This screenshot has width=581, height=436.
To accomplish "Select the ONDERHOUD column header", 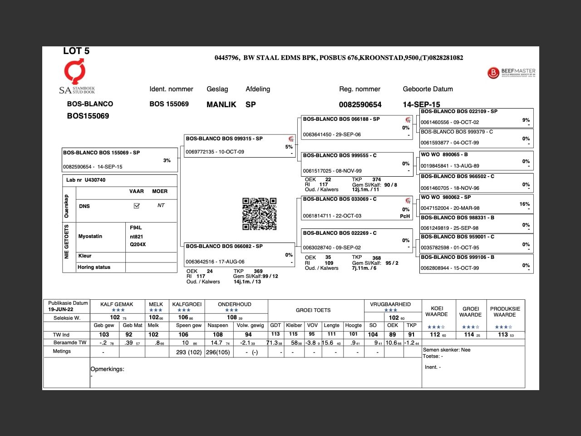I will pos(234,304).
